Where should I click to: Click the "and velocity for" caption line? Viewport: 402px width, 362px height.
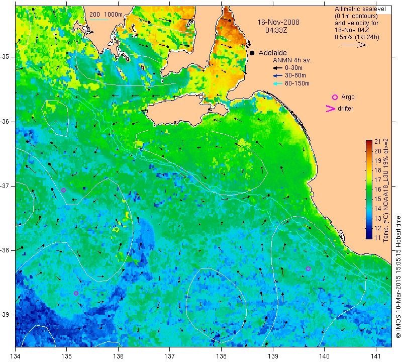tap(356, 23)
